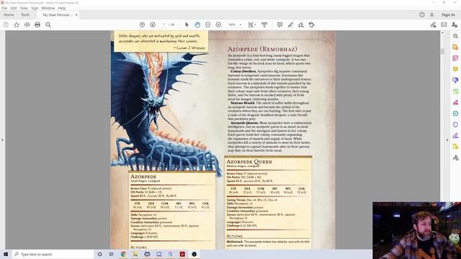Open the Sign menu
Screen dimensions: 461x259
pyautogui.click(x=35, y=8)
